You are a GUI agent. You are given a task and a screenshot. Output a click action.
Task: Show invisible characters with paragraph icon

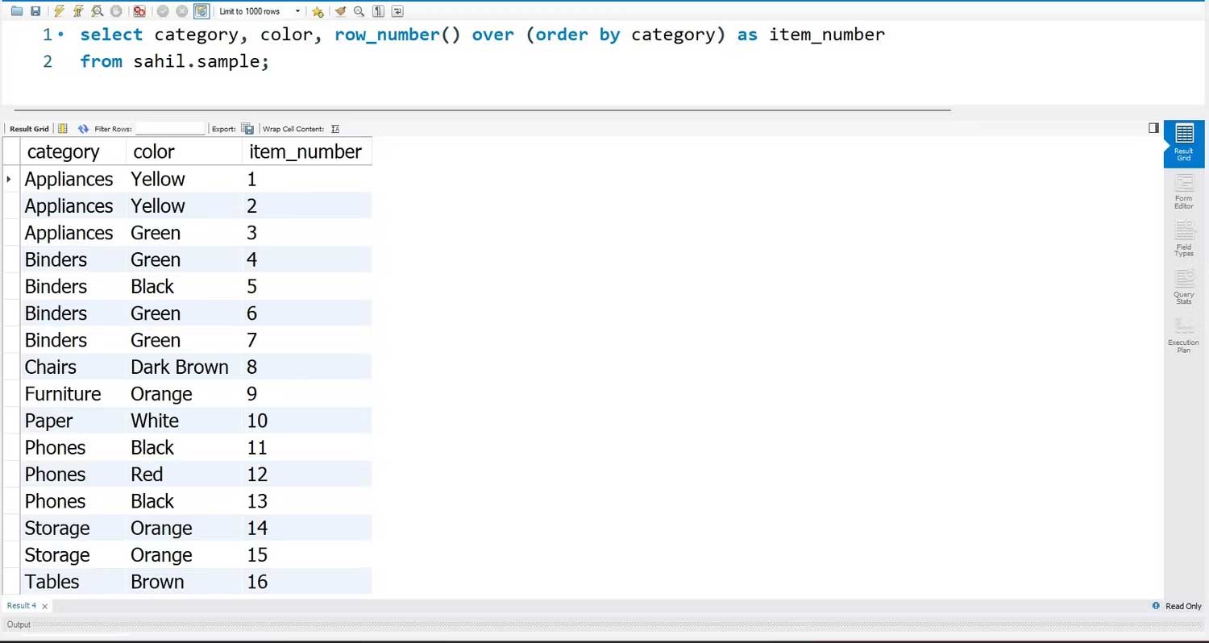click(377, 10)
